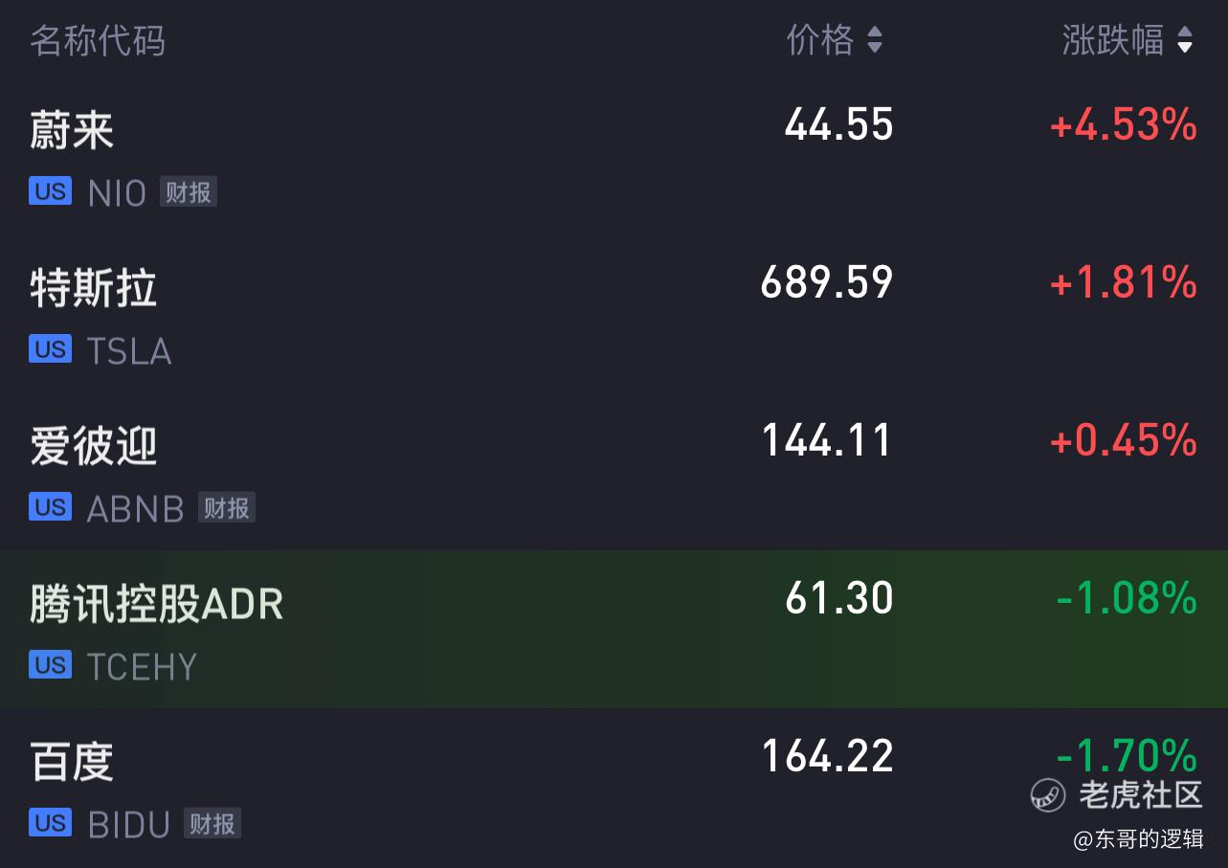The image size is (1228, 868).
Task: Open the 特斯拉 stock details
Action: [x=614, y=314]
